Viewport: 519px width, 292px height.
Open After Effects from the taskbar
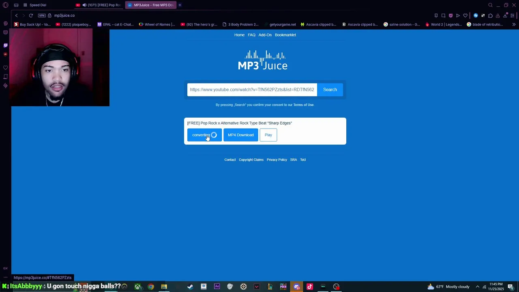(217, 287)
